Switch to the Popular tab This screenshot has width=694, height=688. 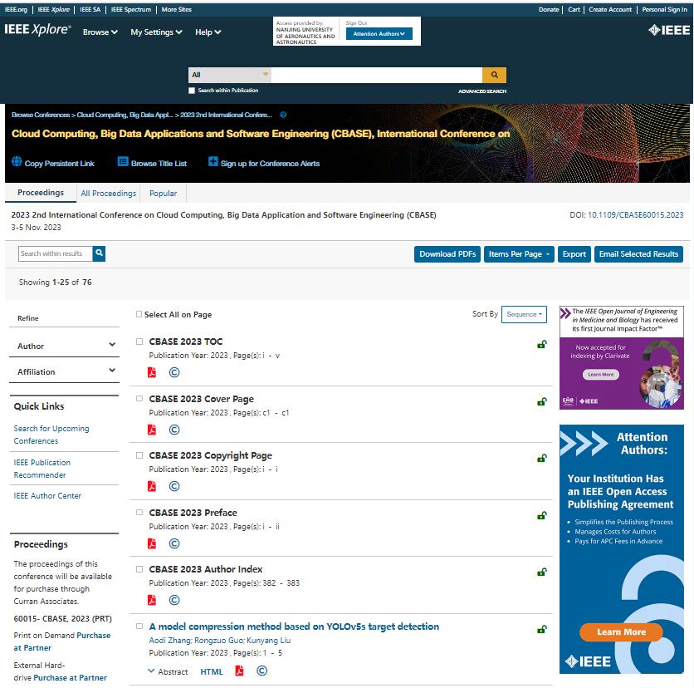(x=163, y=193)
